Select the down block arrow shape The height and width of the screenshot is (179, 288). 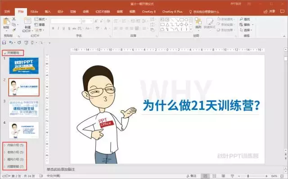[186, 25]
